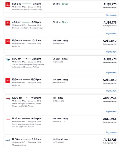Image resolution: width=122 pixels, height=148 pixels.
Task: Click the Vietjet Air logo on the 12h 45m flight
Action: pos(8,41)
